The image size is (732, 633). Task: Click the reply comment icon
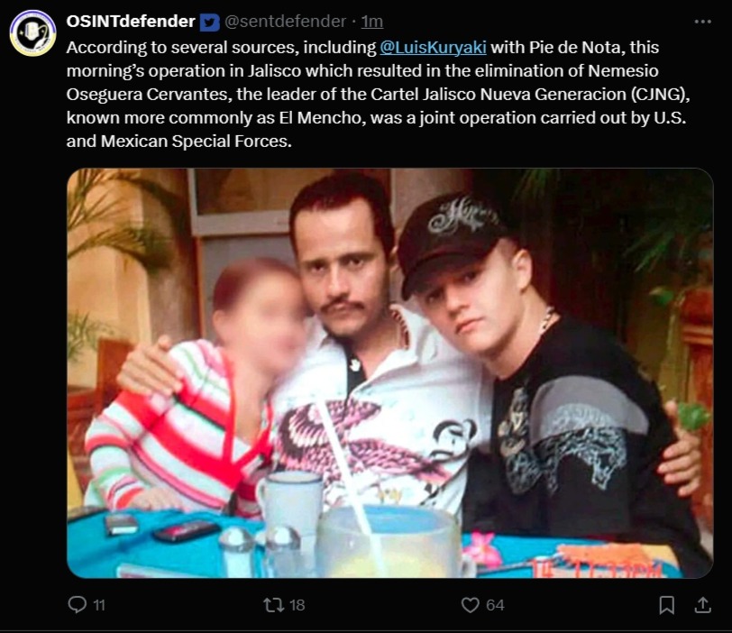77,605
